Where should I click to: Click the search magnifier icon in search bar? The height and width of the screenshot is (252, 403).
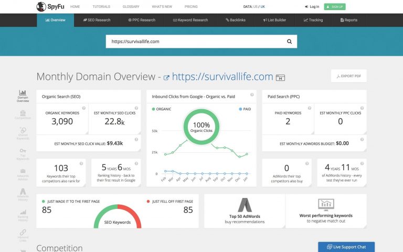click(x=289, y=41)
